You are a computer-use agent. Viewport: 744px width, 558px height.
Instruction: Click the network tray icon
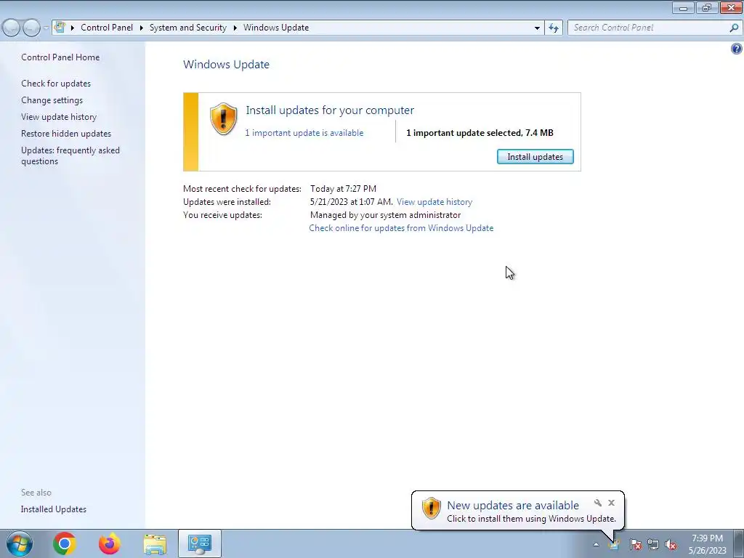(x=653, y=544)
